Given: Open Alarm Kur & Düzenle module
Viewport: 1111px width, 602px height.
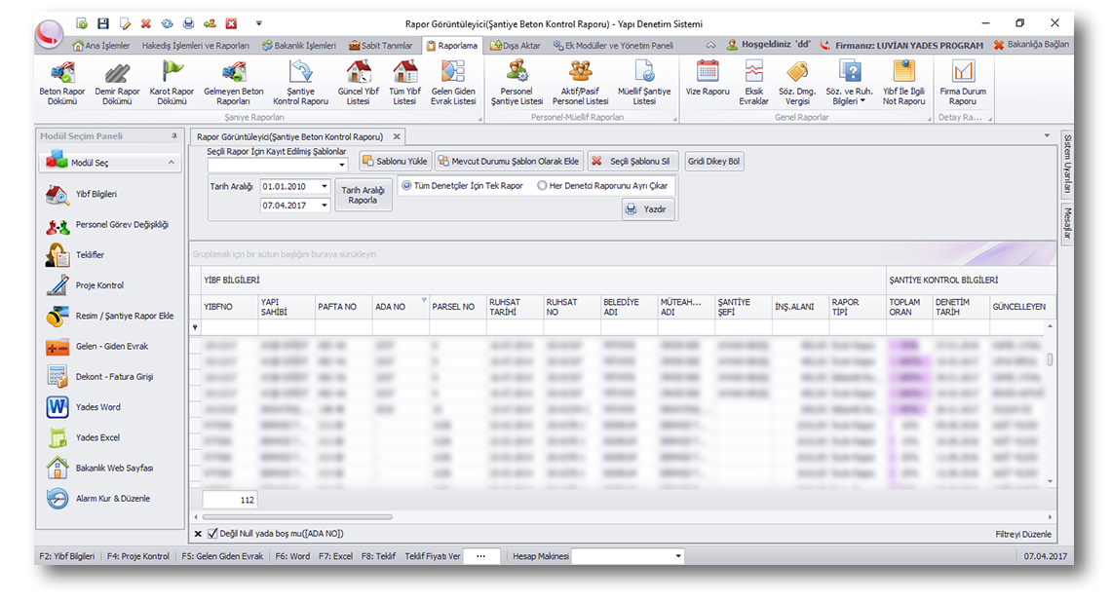Looking at the screenshot, I should pos(112,499).
